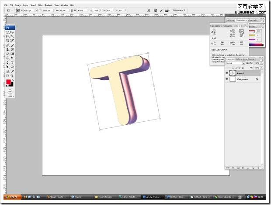
Task: Select the Dodge tool
Action: point(12,58)
